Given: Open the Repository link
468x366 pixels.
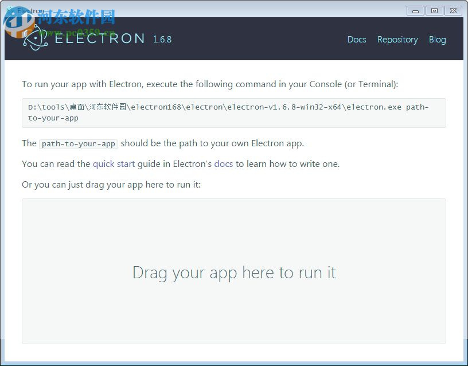Looking at the screenshot, I should click(397, 40).
